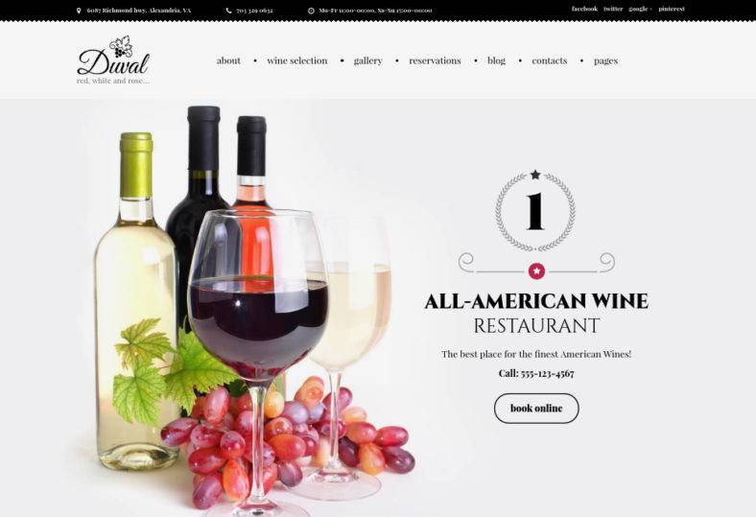Click the black star atop the wreath
Image resolution: width=756 pixels, height=517 pixels.
[535, 175]
